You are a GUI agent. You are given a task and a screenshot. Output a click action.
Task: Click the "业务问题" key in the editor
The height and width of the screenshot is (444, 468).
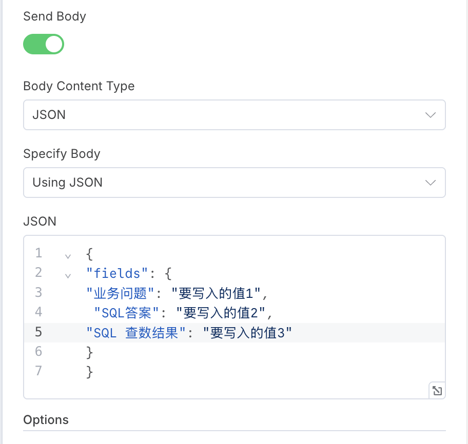[121, 293]
